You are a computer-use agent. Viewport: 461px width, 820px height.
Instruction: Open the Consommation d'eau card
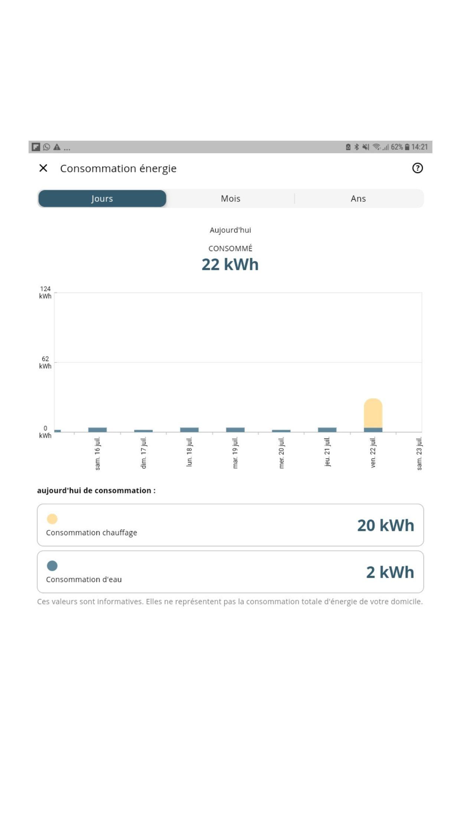coord(230,572)
